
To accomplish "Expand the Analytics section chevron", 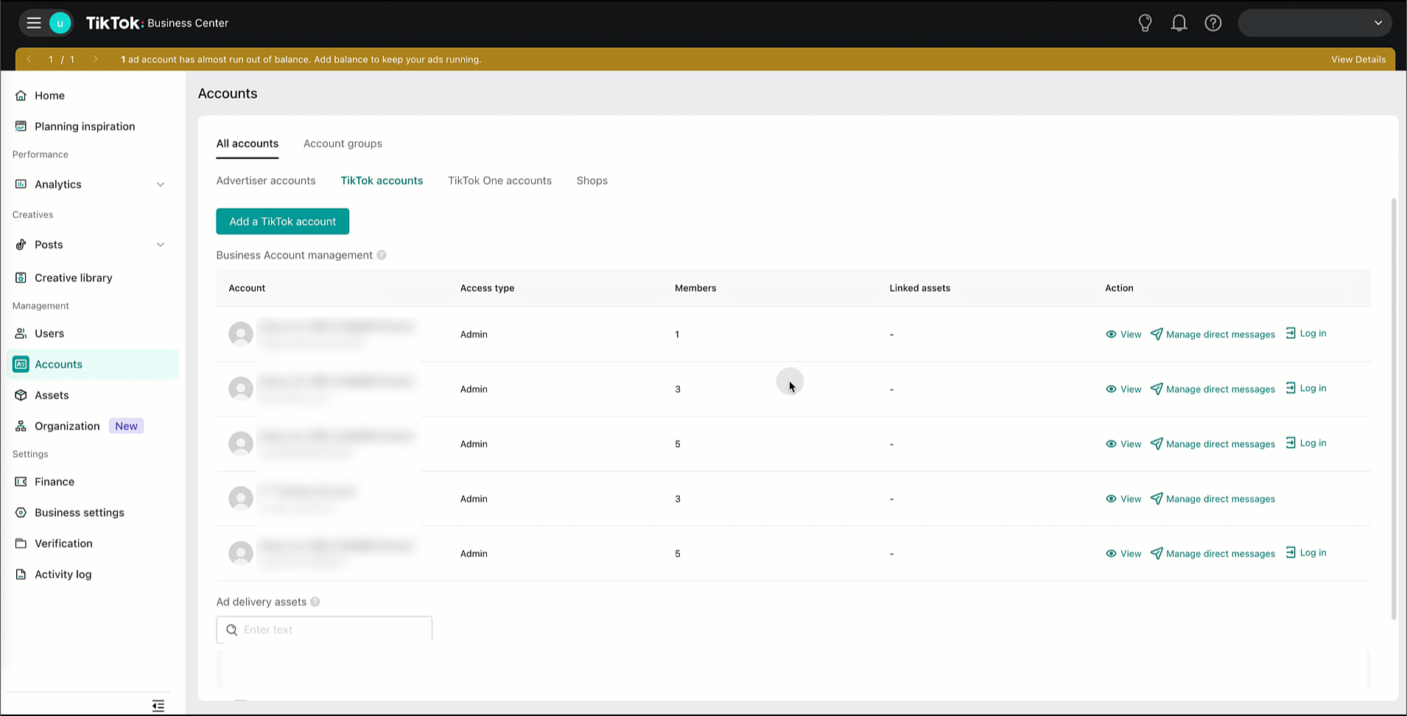I will tap(161, 184).
